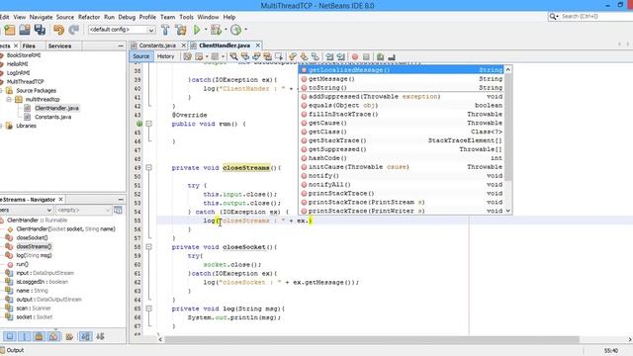
Task: Click the Find Previous Occurrence icon
Action: 245,56
